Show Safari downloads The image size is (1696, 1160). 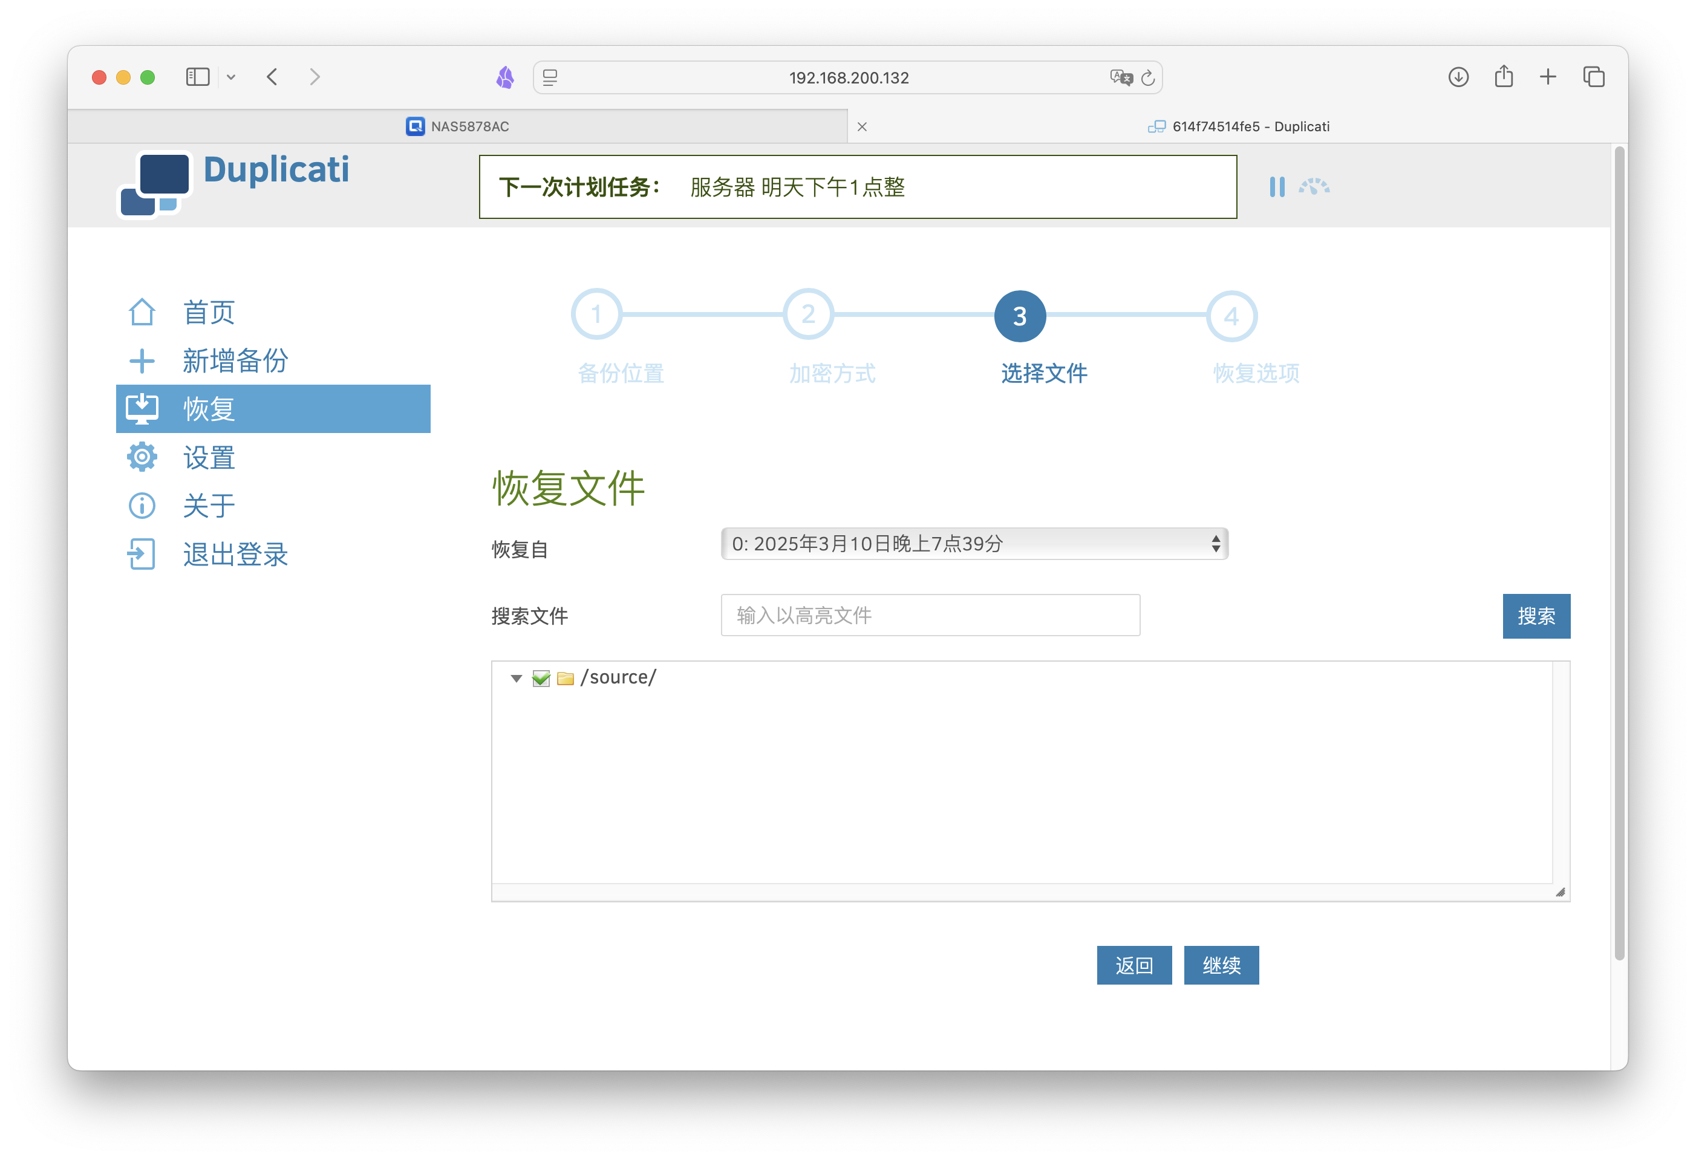[1458, 77]
